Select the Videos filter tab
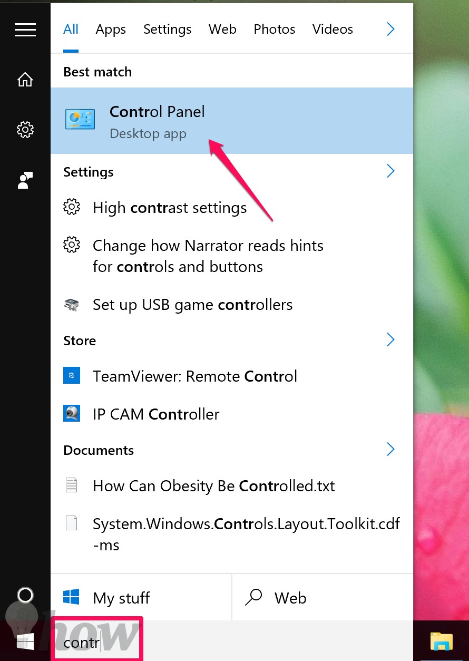This screenshot has width=469, height=661. (x=333, y=29)
